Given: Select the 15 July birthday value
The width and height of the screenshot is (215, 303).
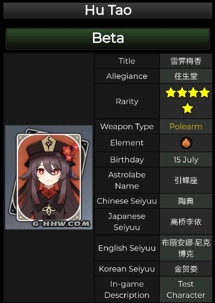Looking at the screenshot, I should (x=186, y=160).
